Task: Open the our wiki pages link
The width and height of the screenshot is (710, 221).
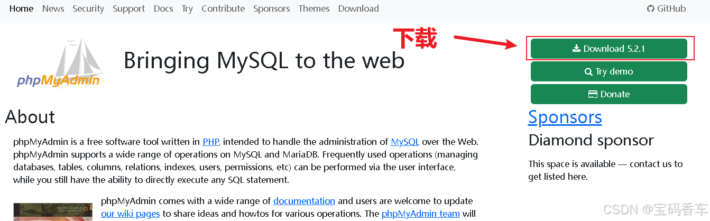Action: (131, 214)
